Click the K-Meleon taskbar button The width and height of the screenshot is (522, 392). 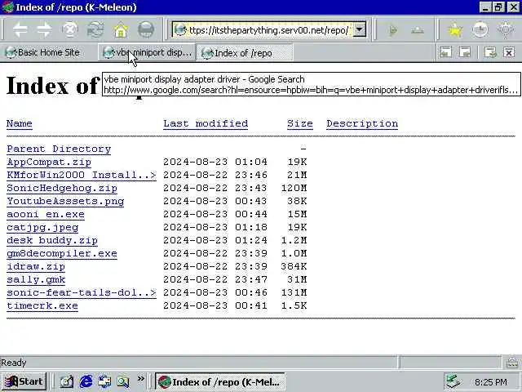219,382
